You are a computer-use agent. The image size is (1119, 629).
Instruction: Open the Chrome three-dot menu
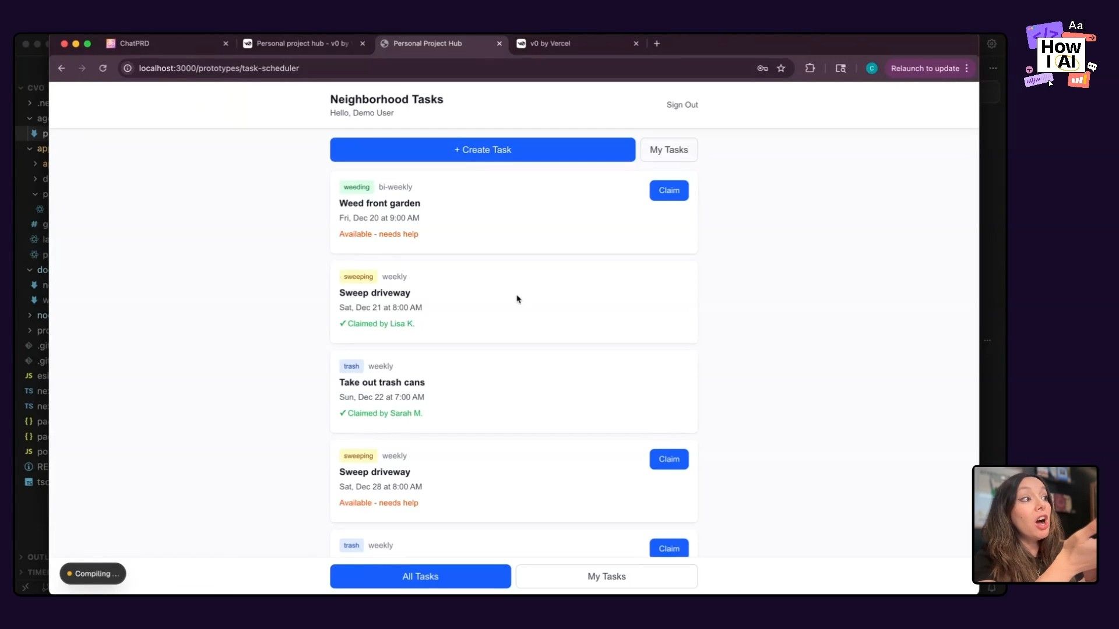point(967,68)
